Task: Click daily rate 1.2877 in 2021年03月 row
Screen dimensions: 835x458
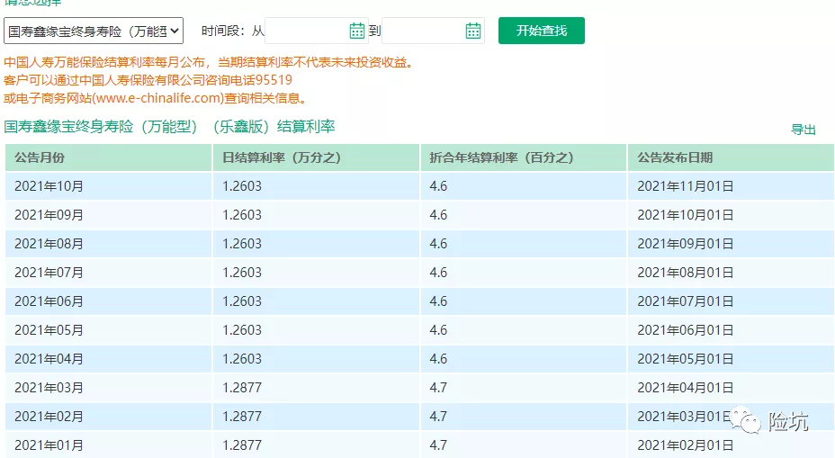Action: [316, 388]
